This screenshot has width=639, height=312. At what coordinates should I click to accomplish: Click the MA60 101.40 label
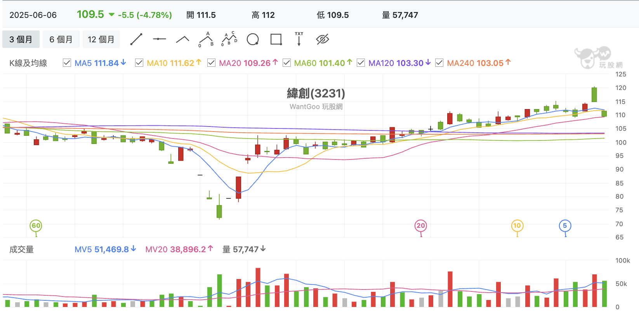tap(323, 63)
